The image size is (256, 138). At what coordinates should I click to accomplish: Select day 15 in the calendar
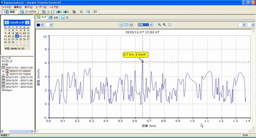click(x=9, y=36)
